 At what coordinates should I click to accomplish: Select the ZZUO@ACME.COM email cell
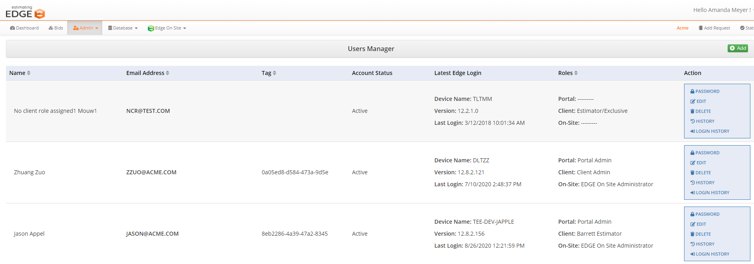[x=151, y=172]
